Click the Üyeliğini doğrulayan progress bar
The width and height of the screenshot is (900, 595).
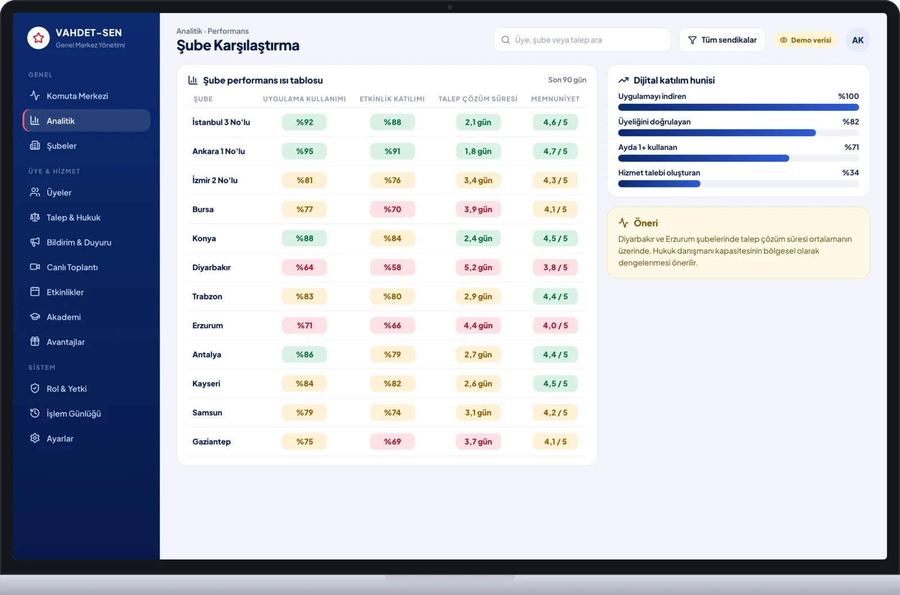pyautogui.click(x=739, y=133)
